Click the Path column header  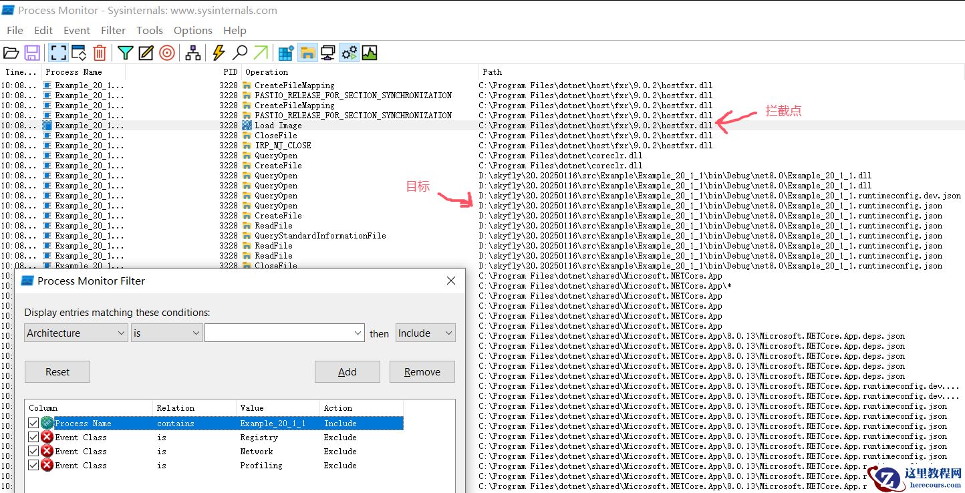tap(722, 71)
